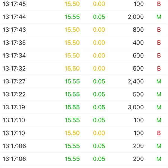The height and width of the screenshot is (168, 168).
Task: Select the B marker for 13:17:45
Action: [159, 4]
